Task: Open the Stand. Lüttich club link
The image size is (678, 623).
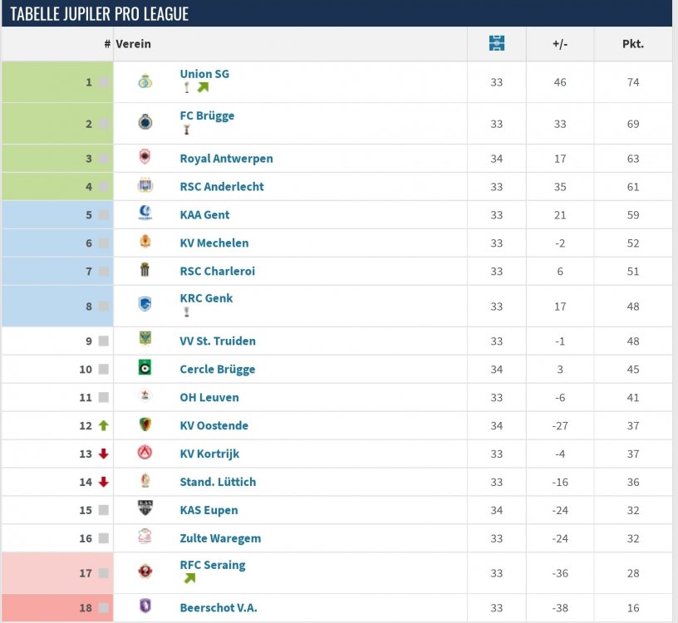Action: (218, 482)
